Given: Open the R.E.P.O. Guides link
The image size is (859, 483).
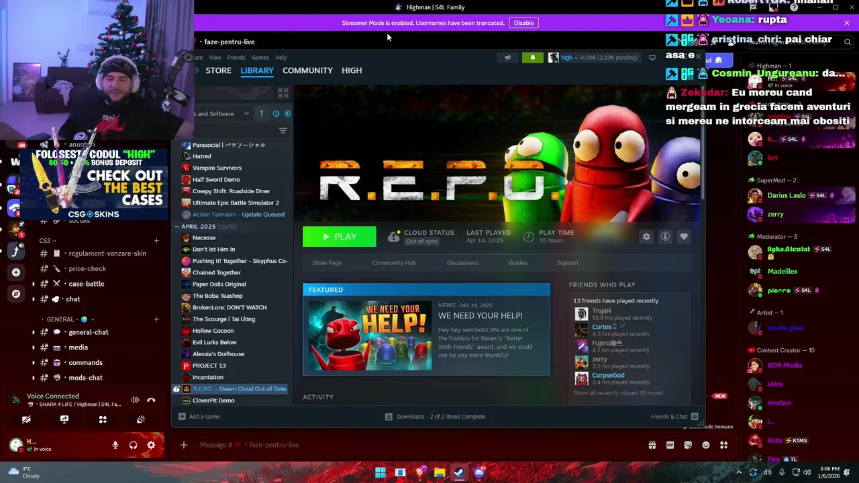Looking at the screenshot, I should coord(517,263).
